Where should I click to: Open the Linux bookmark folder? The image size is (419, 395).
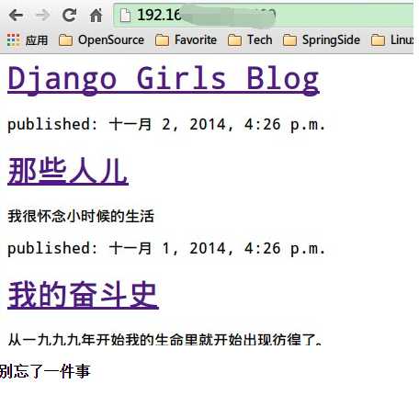(392, 39)
